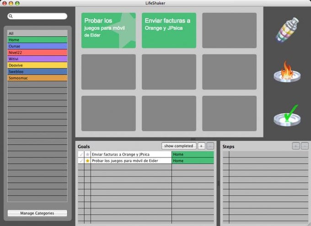Select the Ounae category
The width and height of the screenshot is (311, 226).
[38, 46]
